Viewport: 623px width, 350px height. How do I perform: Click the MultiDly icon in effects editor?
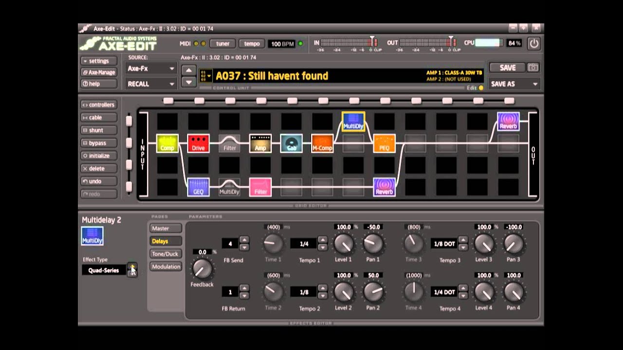tap(92, 236)
